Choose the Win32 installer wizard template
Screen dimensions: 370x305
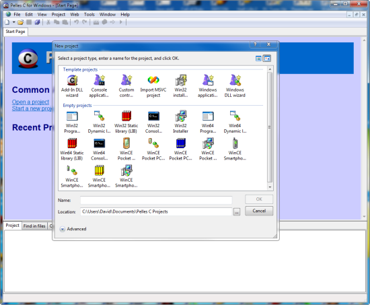click(180, 86)
